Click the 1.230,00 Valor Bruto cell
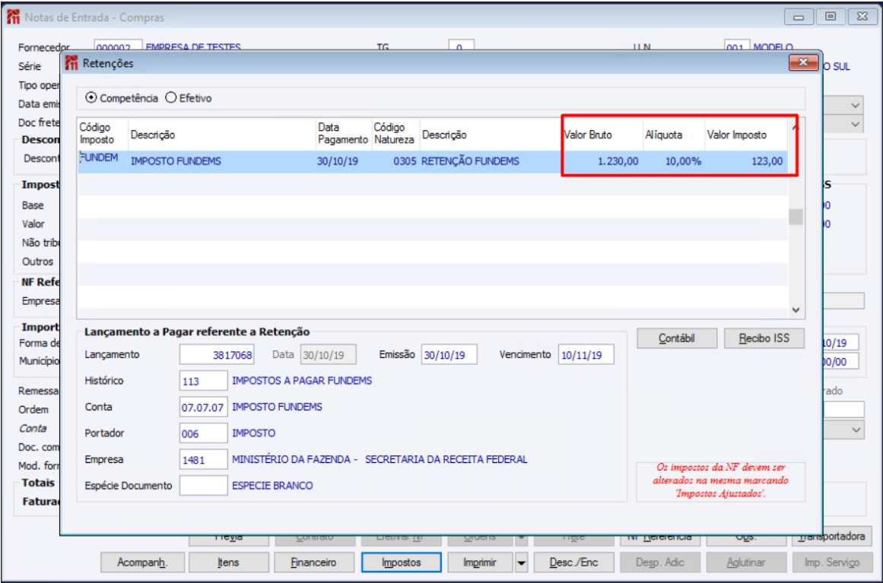Image resolution: width=883 pixels, height=583 pixels. pos(602,161)
